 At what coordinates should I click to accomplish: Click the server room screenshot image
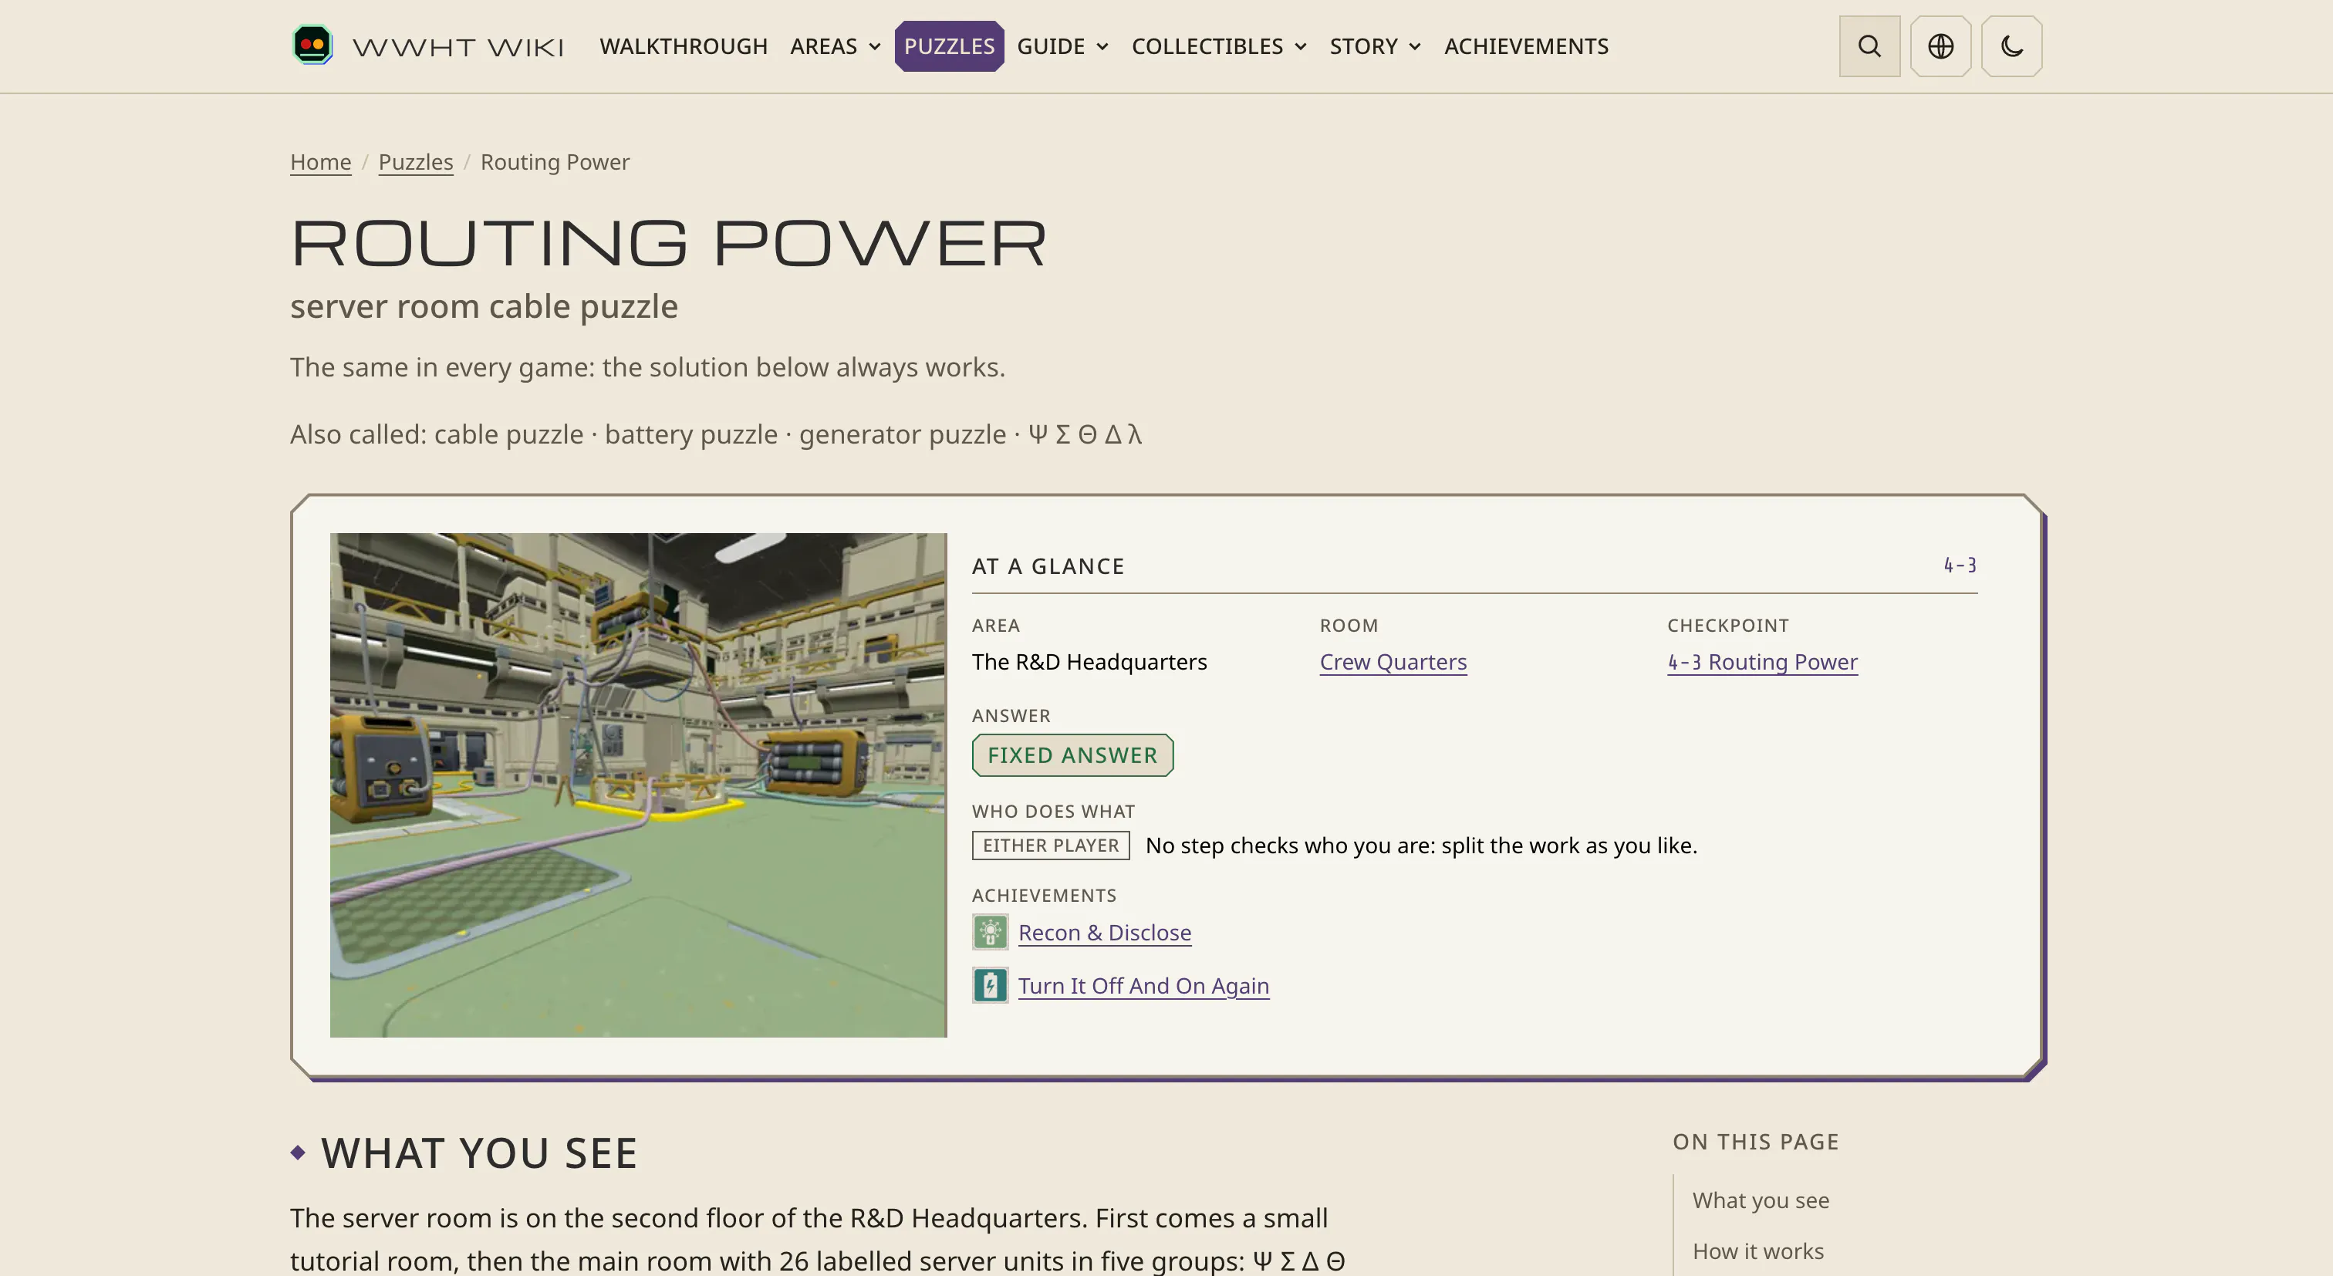pos(637,785)
